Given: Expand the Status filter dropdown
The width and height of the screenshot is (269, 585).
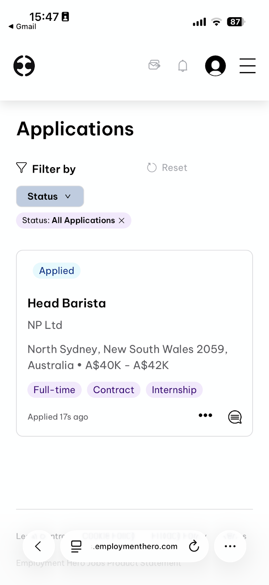Looking at the screenshot, I should [50, 196].
